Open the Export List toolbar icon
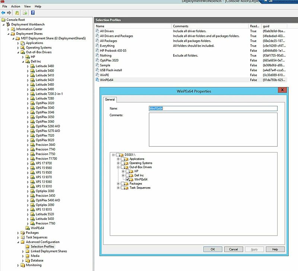 pyautogui.click(x=24, y=12)
